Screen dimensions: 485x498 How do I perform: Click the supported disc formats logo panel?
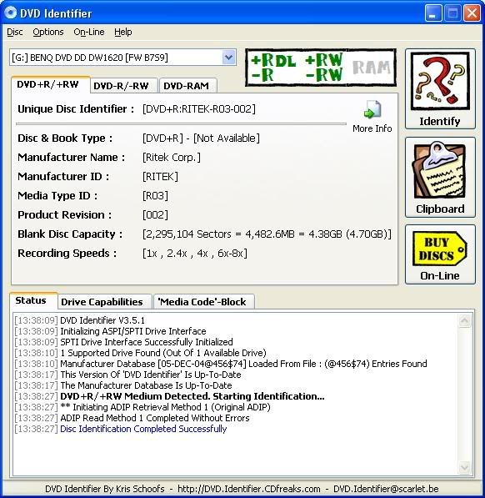tap(321, 68)
